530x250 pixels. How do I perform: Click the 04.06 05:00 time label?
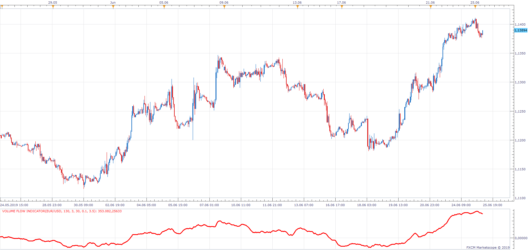point(146,205)
